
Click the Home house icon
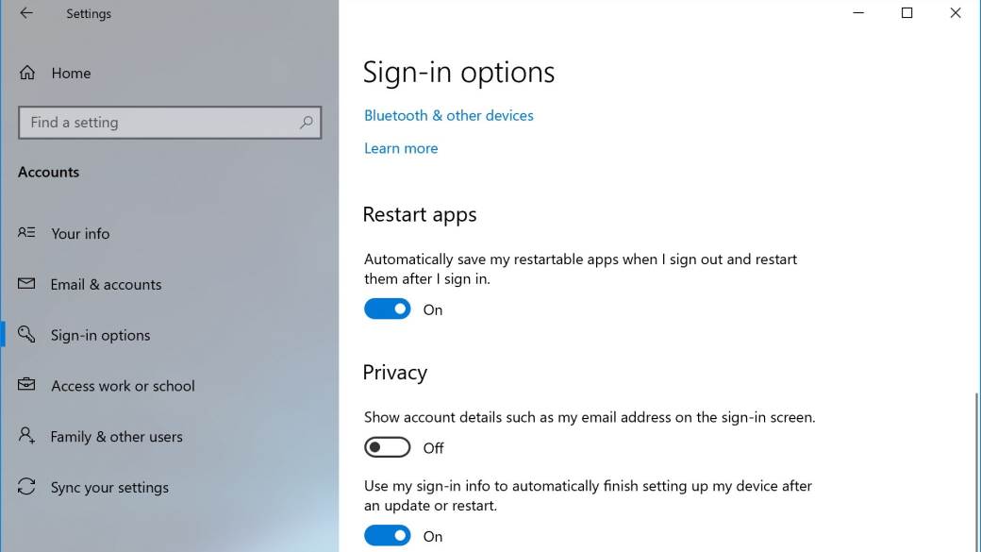(27, 73)
